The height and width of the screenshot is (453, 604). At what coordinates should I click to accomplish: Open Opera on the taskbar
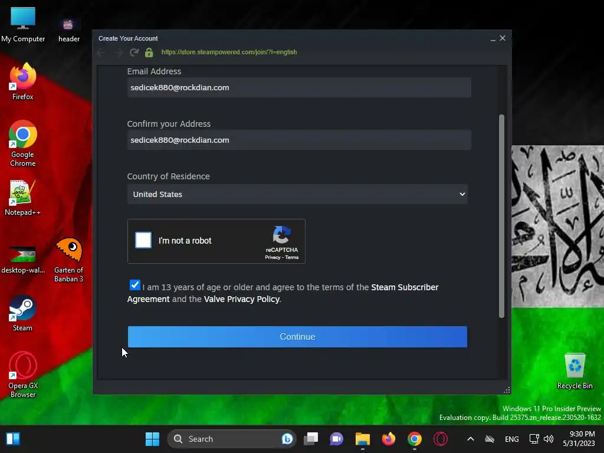coord(440,439)
